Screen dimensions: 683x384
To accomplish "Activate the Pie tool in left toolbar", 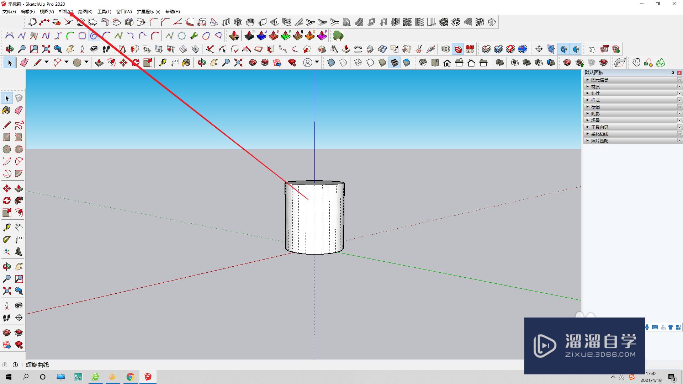I will point(19,174).
